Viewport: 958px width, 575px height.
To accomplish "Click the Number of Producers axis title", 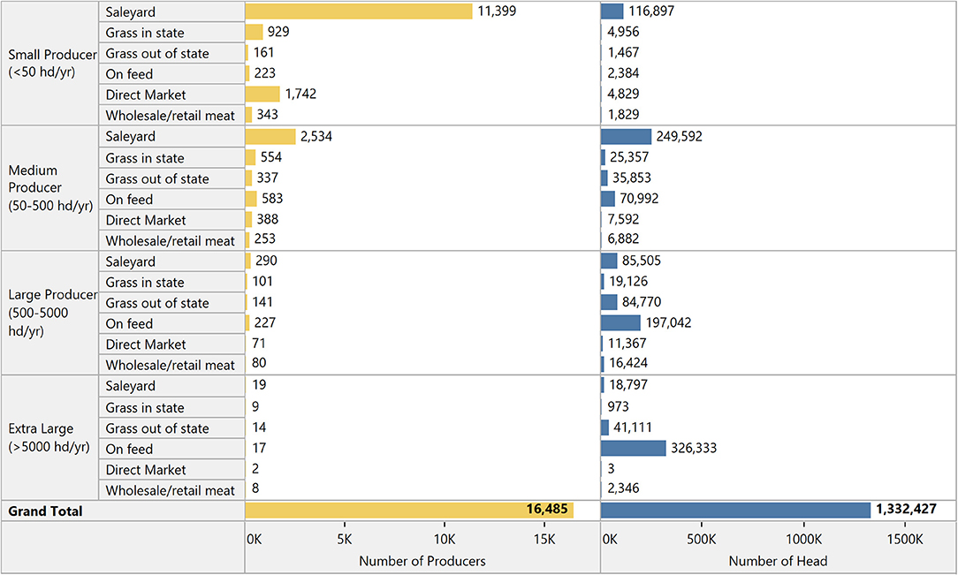I will (422, 561).
